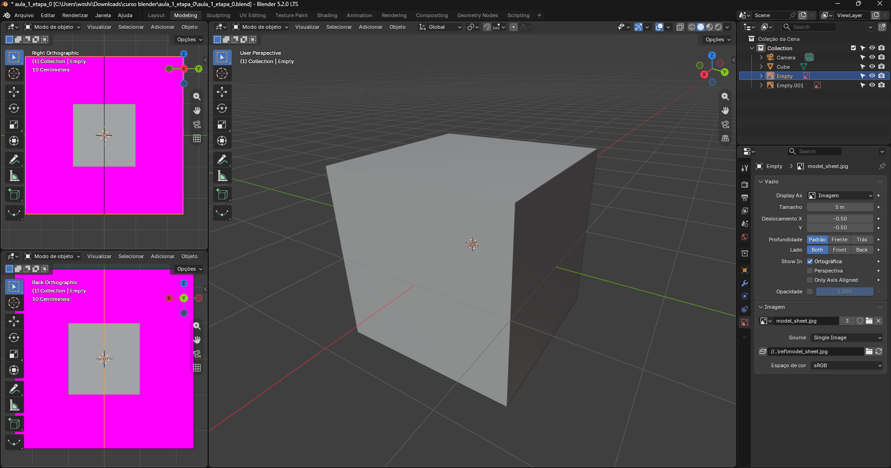
Task: Enable the Perspectiva checkbox
Action: point(810,271)
